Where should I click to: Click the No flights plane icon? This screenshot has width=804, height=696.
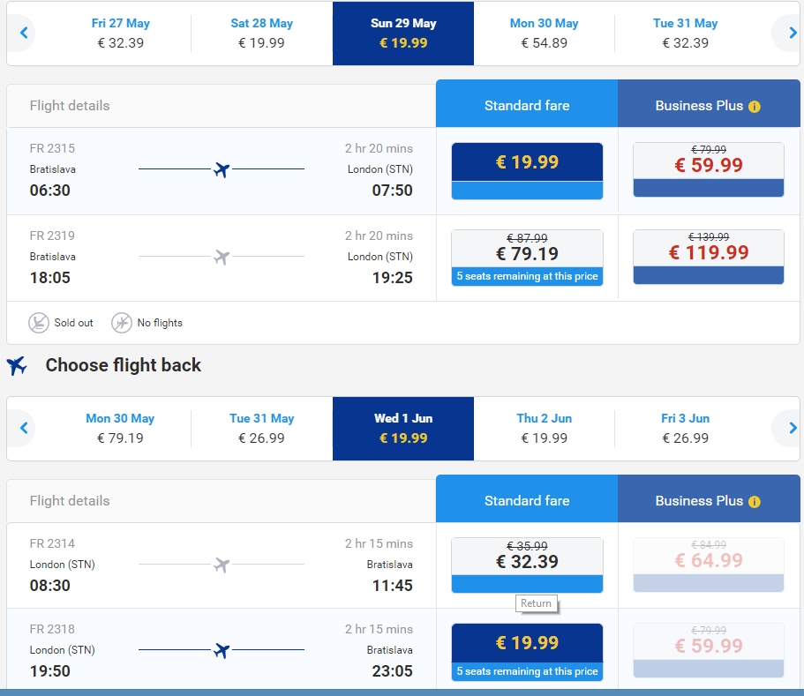122,323
